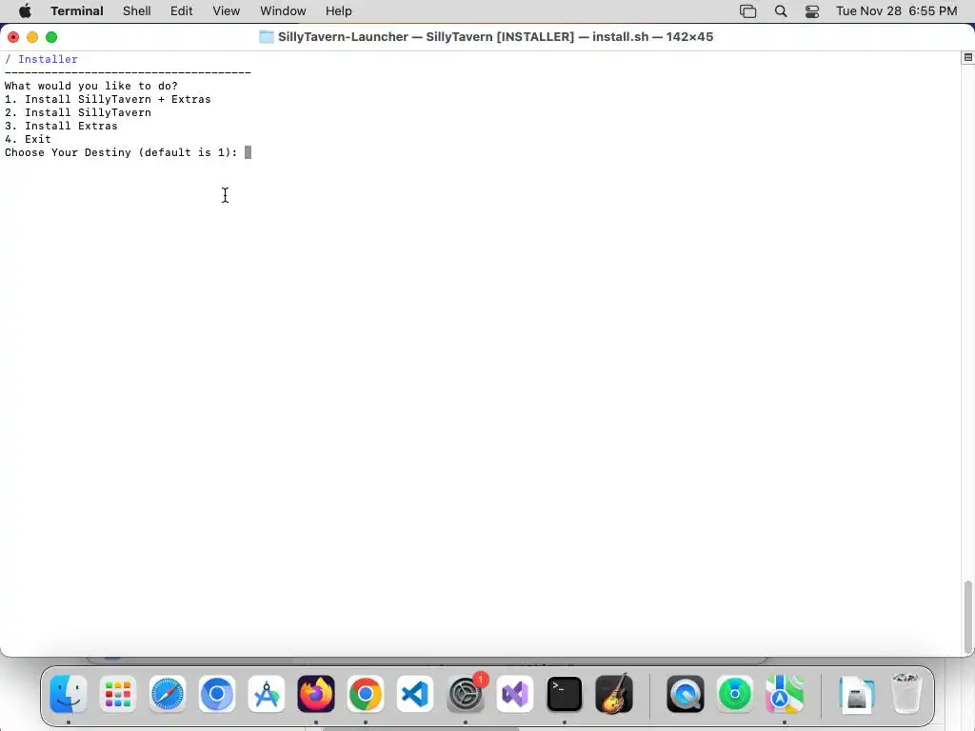The image size is (975, 731).
Task: Close the Terminal window with red button
Action: pos(13,37)
